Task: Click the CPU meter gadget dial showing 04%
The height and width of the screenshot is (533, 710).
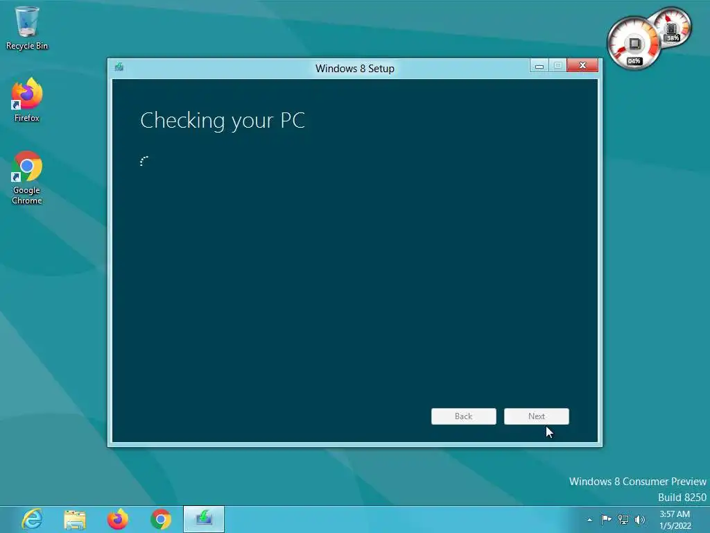Action: coord(634,44)
